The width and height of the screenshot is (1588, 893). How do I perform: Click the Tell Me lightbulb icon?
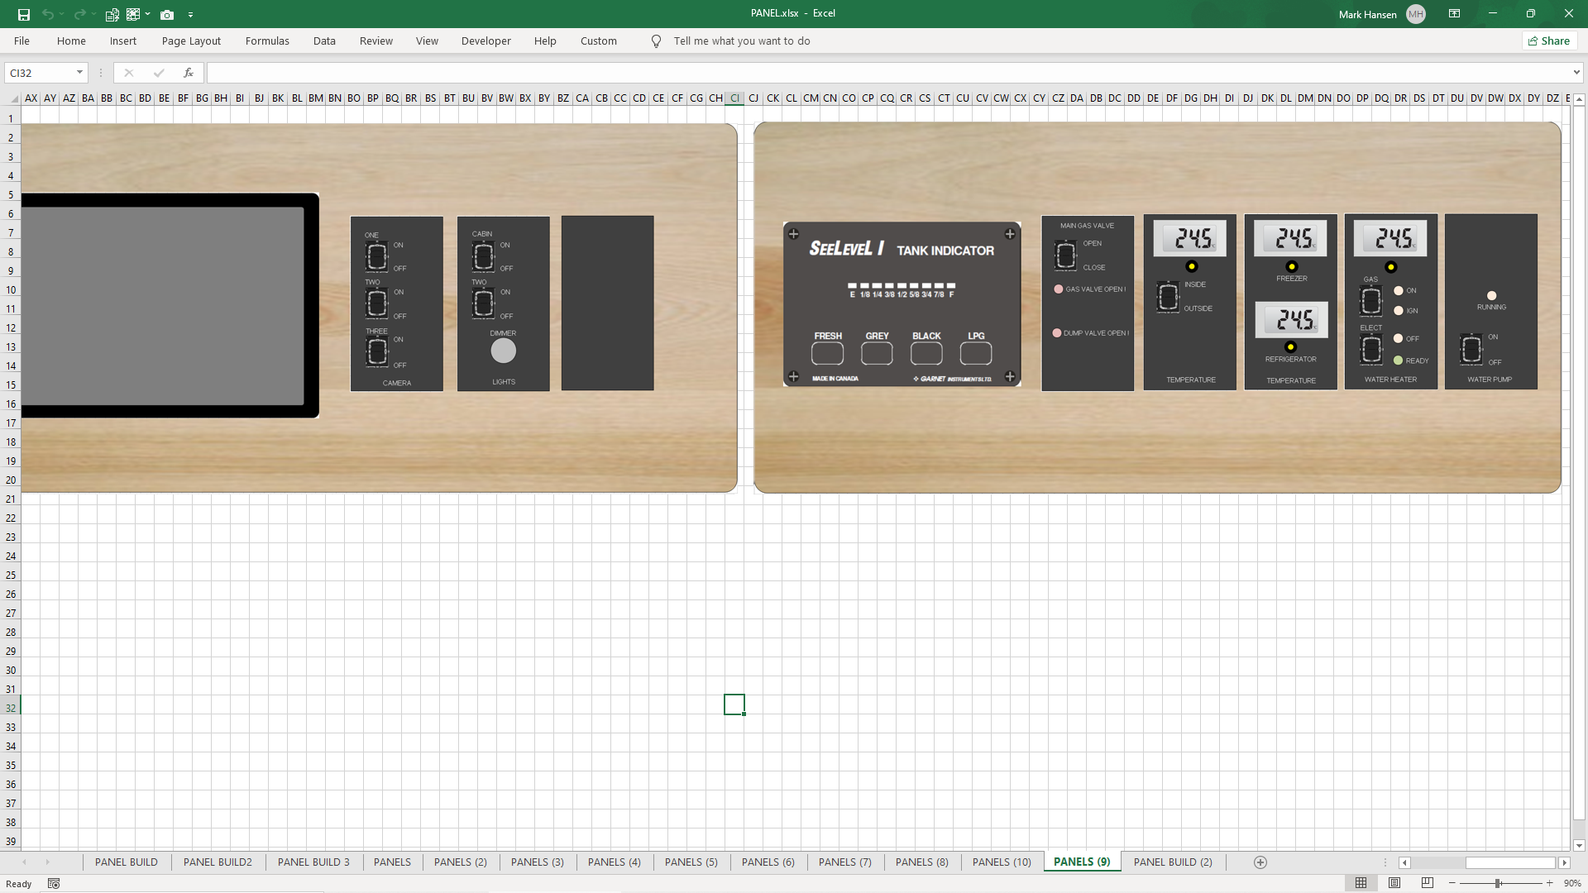(656, 41)
